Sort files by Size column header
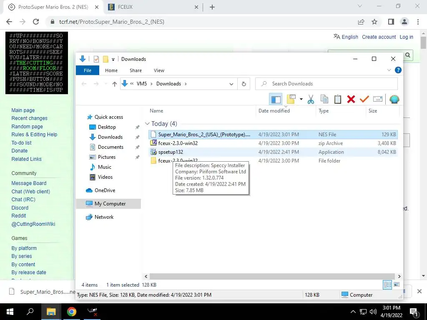The height and width of the screenshot is (320, 427). [372, 111]
